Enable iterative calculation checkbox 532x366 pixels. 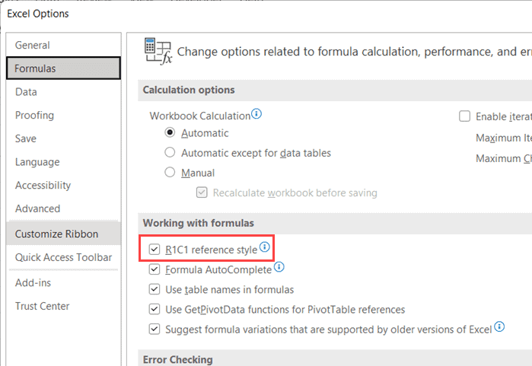point(465,116)
